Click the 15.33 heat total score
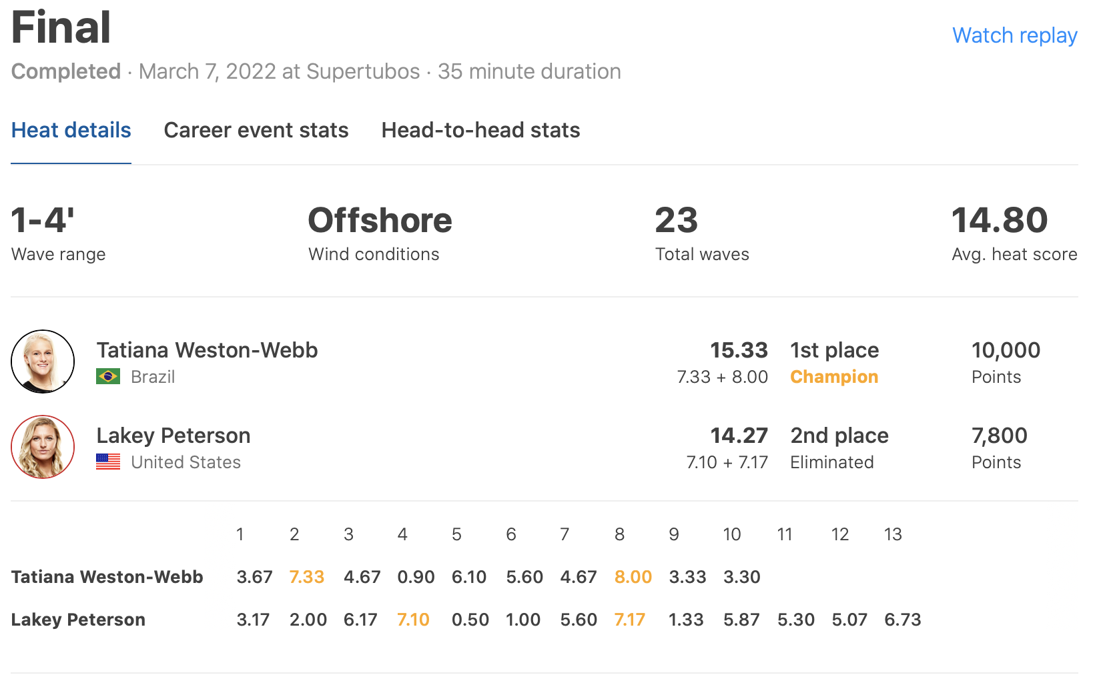The image size is (1097, 683). (x=739, y=350)
